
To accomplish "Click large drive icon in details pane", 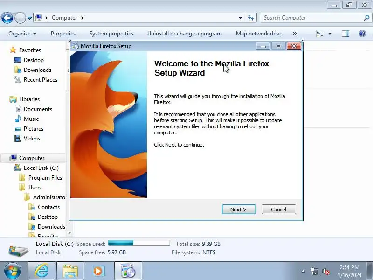I will point(18,251).
